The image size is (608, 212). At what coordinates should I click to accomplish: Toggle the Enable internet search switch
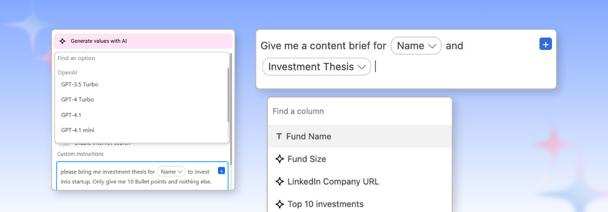coord(65,143)
